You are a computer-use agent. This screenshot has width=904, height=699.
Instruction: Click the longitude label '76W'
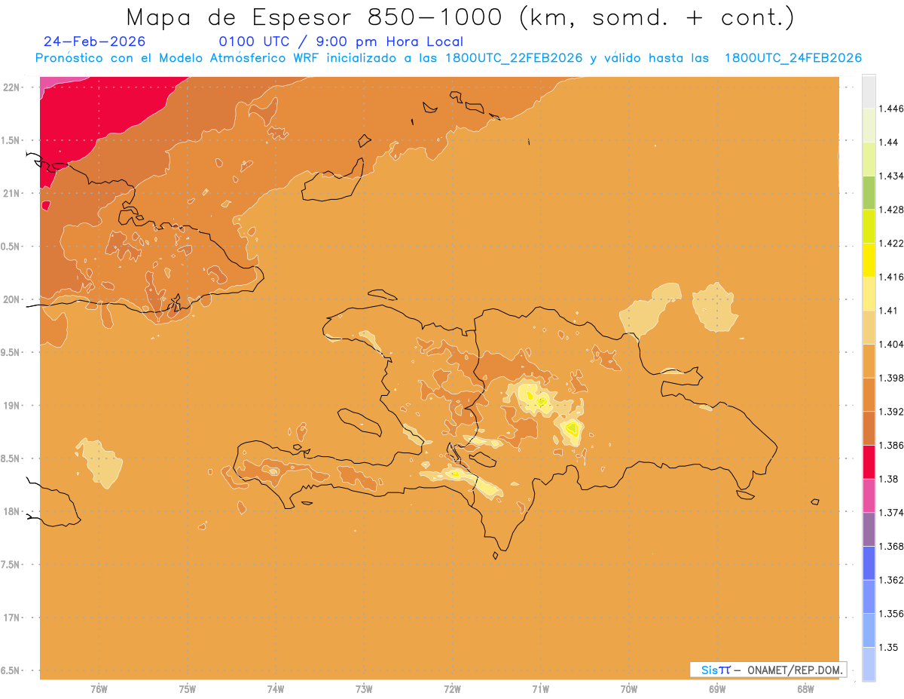[99, 689]
